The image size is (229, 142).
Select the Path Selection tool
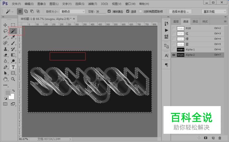[5, 73]
